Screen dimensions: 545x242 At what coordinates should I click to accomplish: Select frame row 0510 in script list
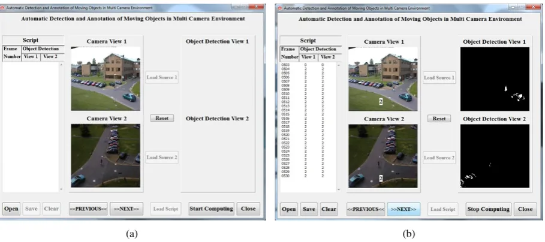click(308, 93)
